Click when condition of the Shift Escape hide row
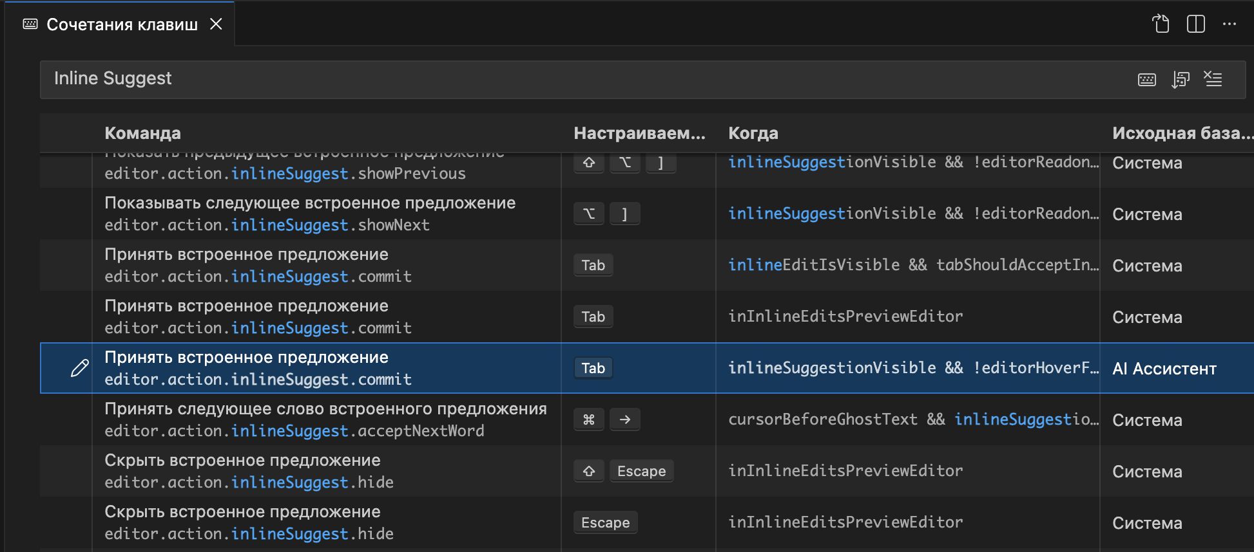The height and width of the screenshot is (552, 1254). click(845, 471)
